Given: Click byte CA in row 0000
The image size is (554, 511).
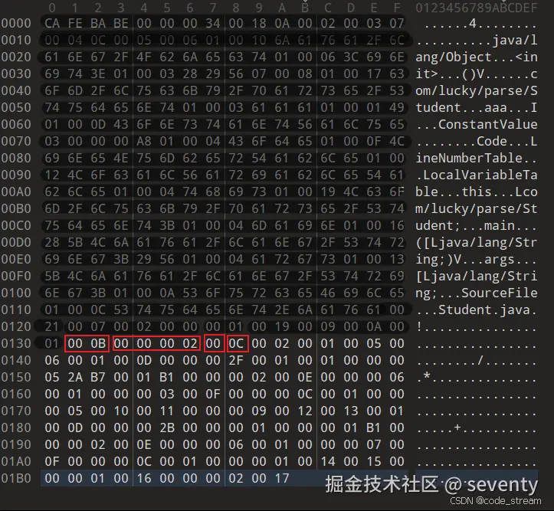Looking at the screenshot, I should tap(52, 23).
